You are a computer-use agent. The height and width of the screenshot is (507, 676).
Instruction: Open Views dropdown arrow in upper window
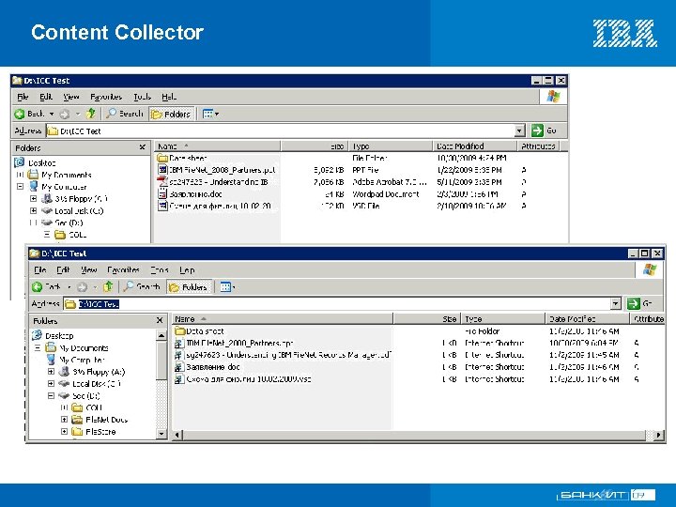217,115
